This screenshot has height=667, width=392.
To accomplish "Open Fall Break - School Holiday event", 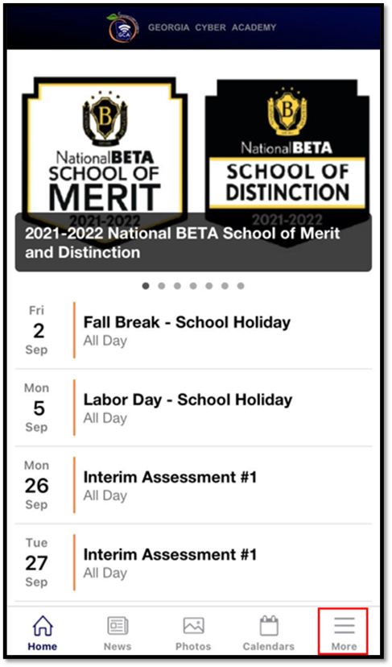I will 193,330.
